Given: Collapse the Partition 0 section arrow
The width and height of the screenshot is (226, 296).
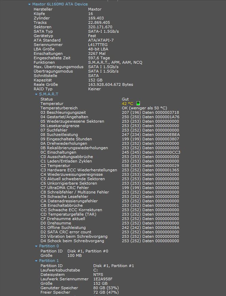Looking at the screenshot, I should (x=36, y=246).
